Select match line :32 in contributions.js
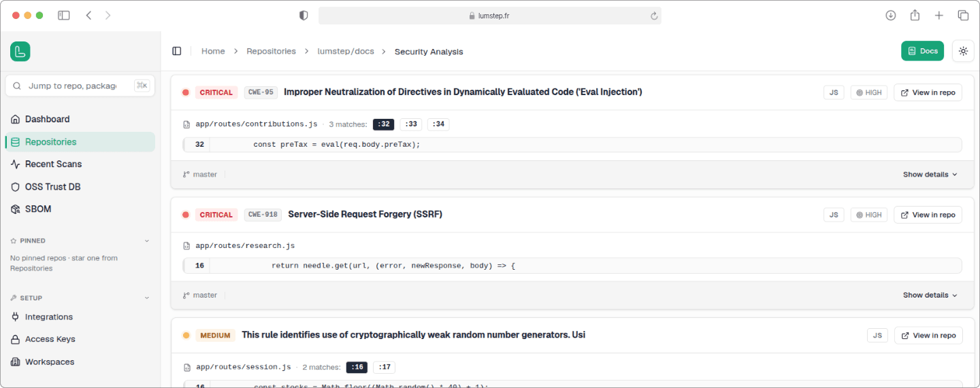Image resolution: width=980 pixels, height=388 pixels. [384, 124]
